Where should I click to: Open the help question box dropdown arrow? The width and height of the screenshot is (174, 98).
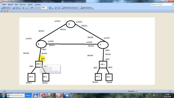[173, 4]
